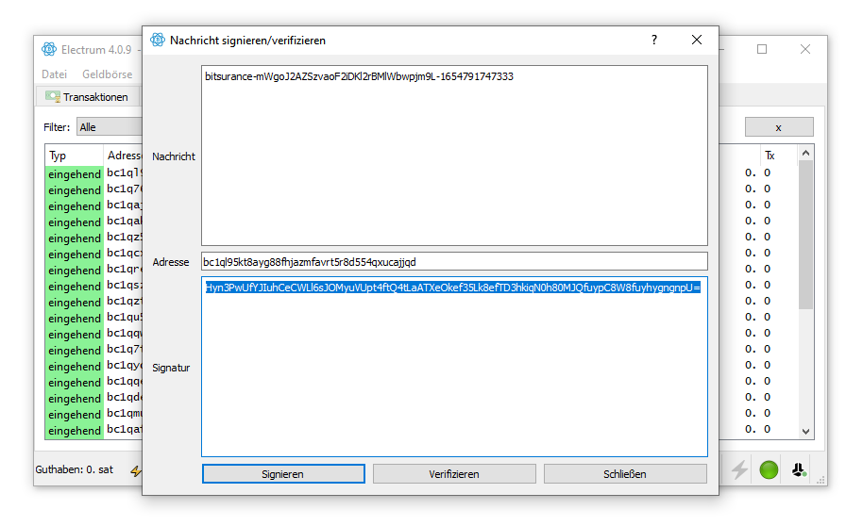This screenshot has width=863, height=526.
Task: Click the grey lightning bolt status icon
Action: coord(739,469)
